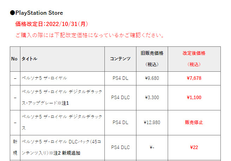Select the デジタルデラックス・アップグレード title cell

coord(62,97)
